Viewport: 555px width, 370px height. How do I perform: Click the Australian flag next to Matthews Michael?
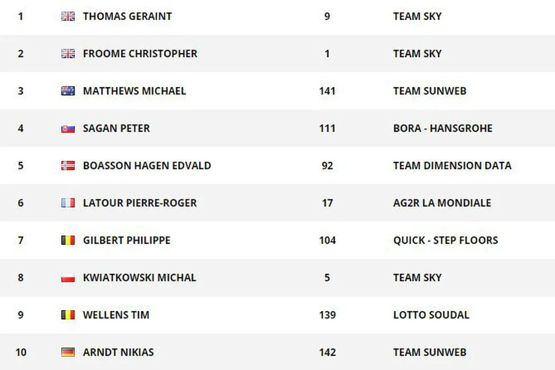[68, 91]
